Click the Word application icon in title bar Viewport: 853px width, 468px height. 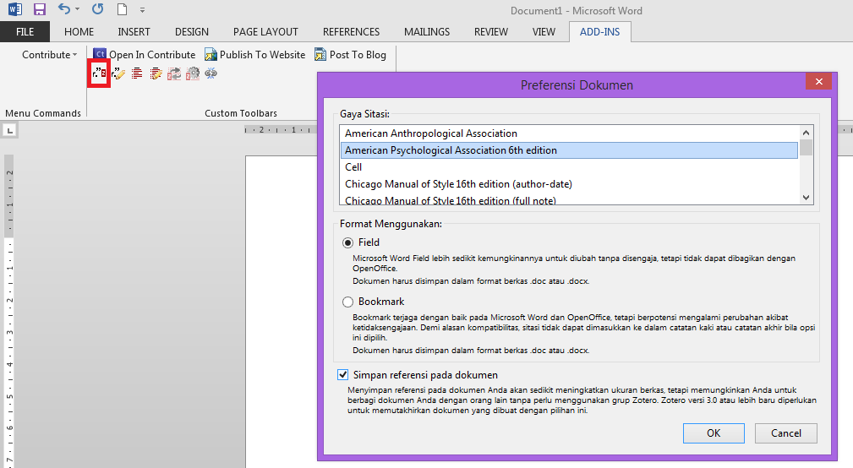pyautogui.click(x=14, y=9)
